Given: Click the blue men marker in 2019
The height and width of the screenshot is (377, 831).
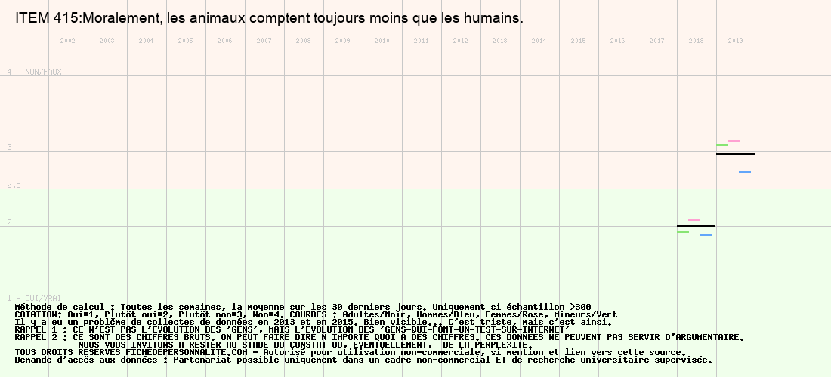Looking at the screenshot, I should click(745, 172).
